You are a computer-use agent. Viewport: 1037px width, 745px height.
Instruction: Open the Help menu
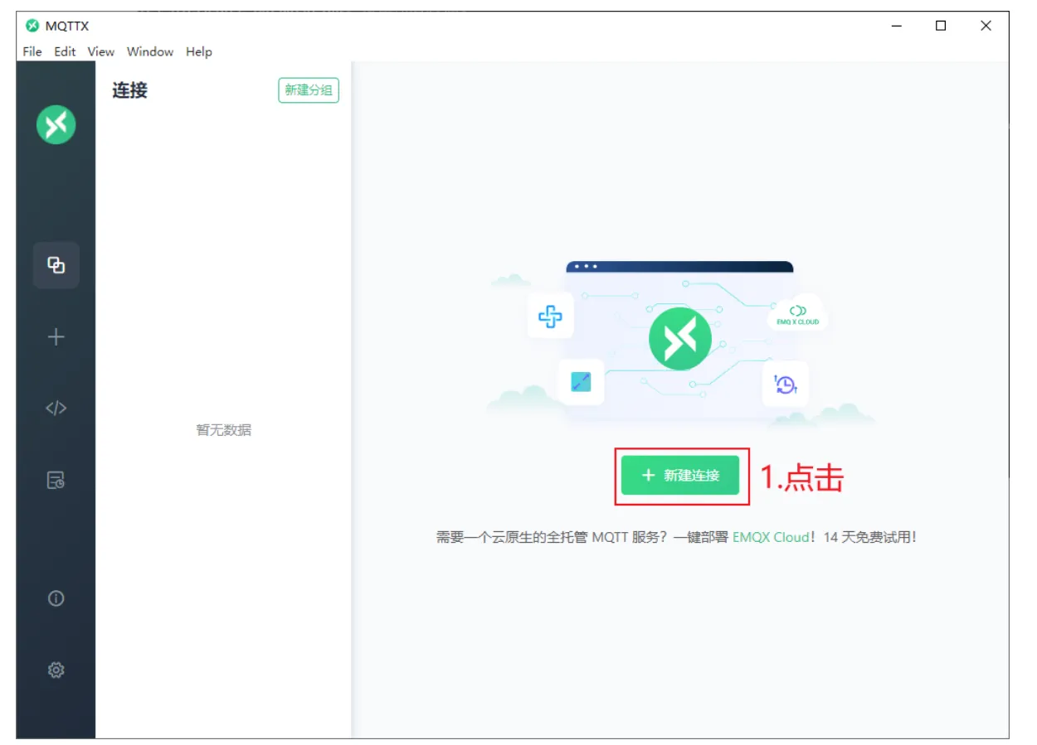click(x=199, y=51)
